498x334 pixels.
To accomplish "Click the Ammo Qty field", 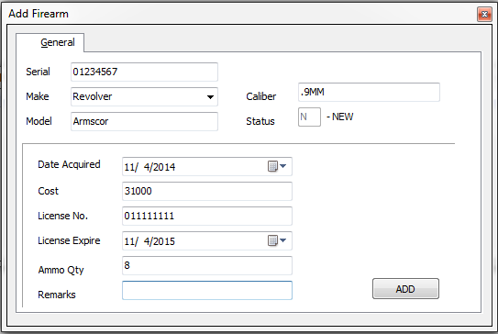I will pos(207,266).
